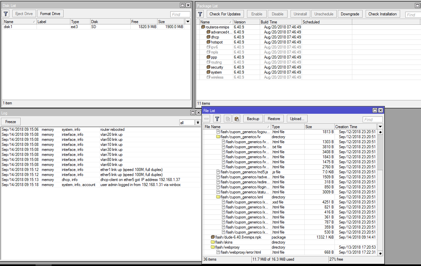This screenshot has height=266, width=421.
Task: Click the Check For Updates button
Action: pyautogui.click(x=225, y=14)
